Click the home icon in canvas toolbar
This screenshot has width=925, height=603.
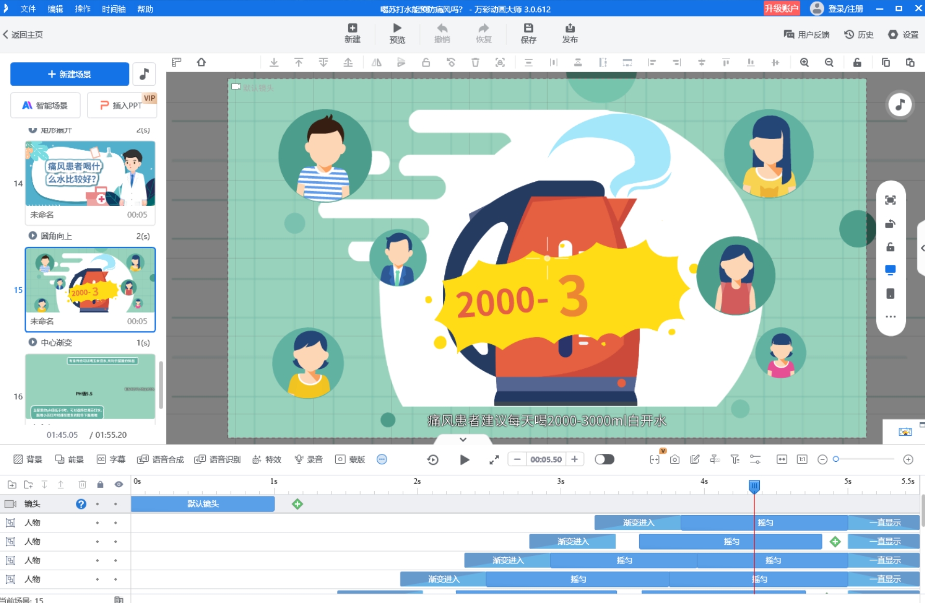click(201, 62)
